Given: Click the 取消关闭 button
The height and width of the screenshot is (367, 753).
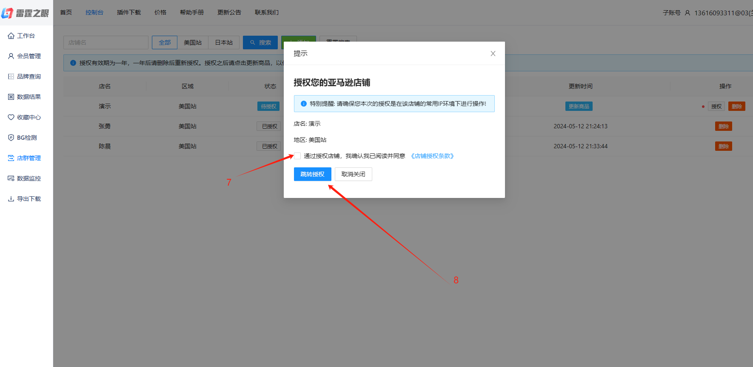Looking at the screenshot, I should pyautogui.click(x=353, y=174).
